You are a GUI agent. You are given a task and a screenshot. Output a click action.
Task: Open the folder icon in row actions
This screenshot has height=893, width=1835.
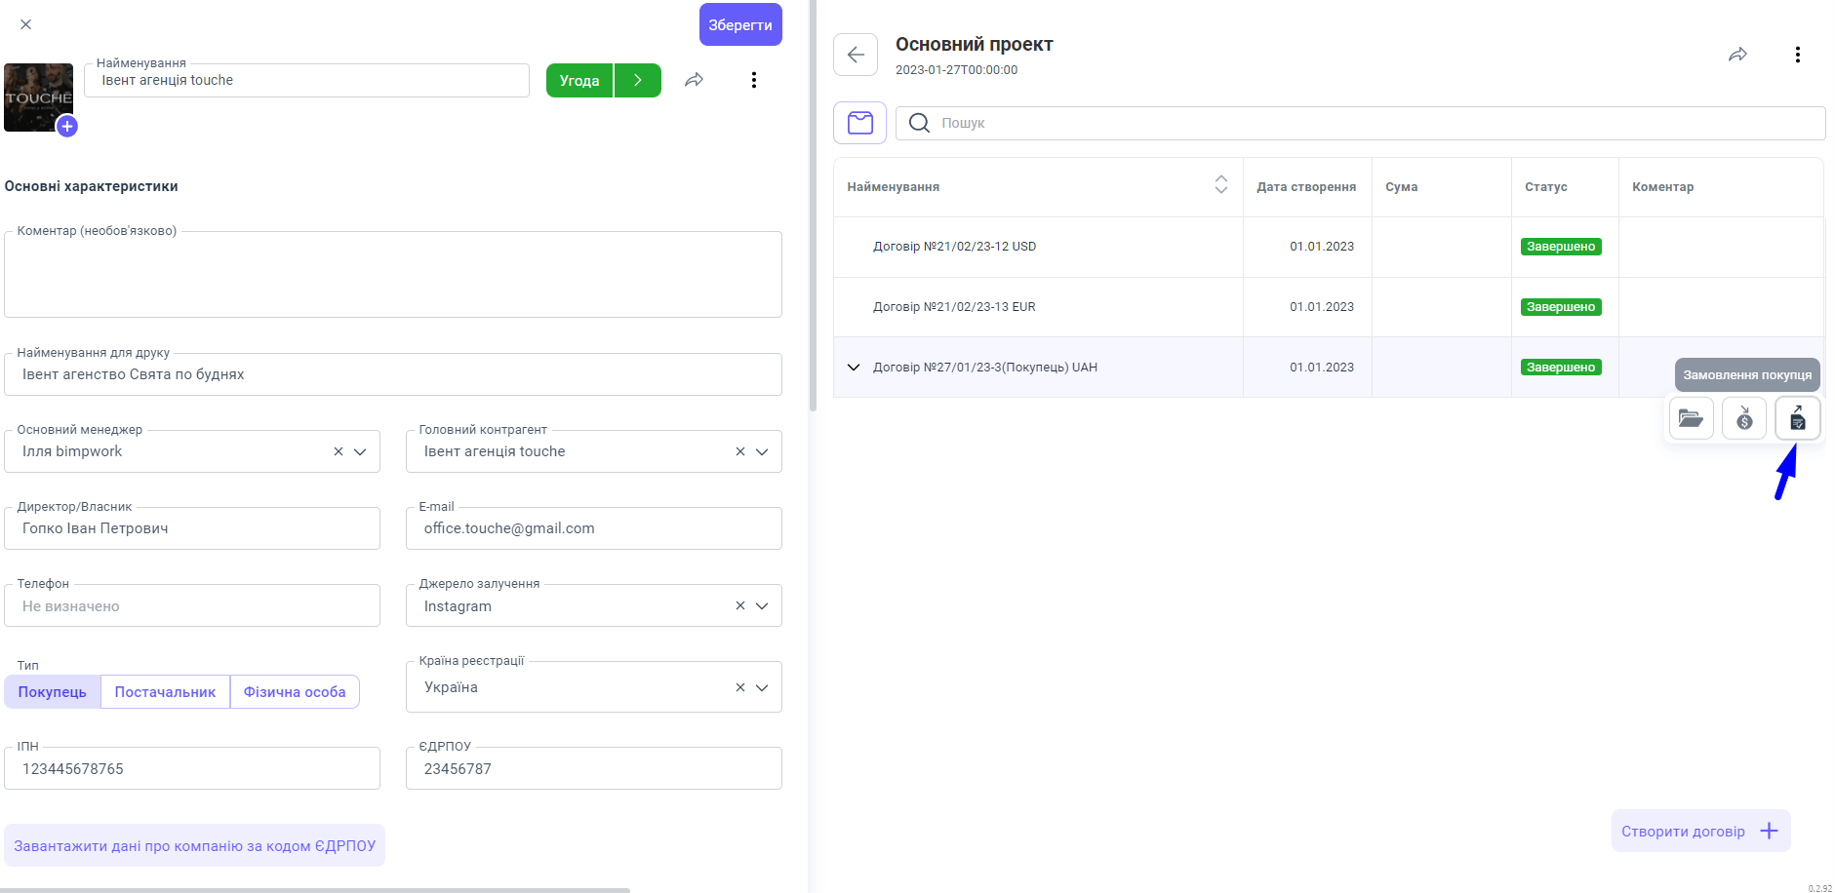click(x=1691, y=419)
